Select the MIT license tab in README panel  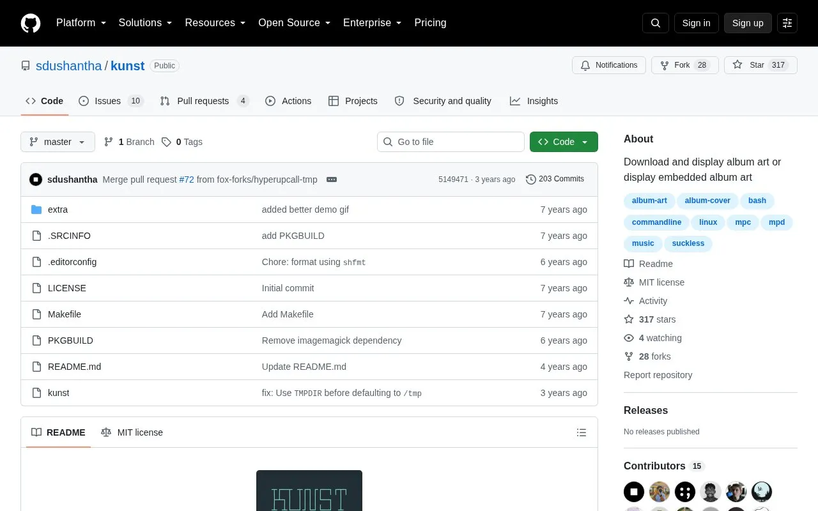pos(132,432)
